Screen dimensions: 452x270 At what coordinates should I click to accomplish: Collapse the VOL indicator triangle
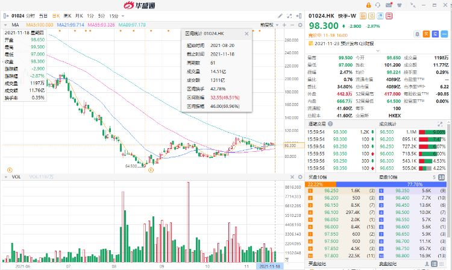tap(6, 177)
